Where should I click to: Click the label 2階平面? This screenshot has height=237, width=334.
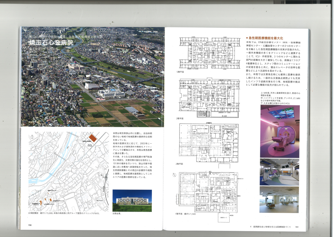(x=180, y=164)
